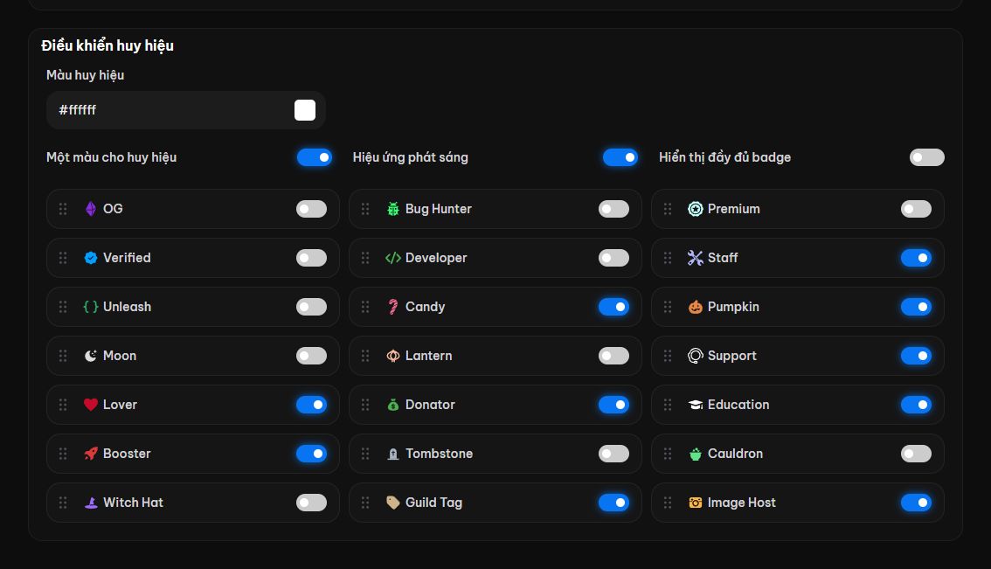Click the Staff crossed tools icon
Viewport: 991px width, 569px height.
click(696, 258)
